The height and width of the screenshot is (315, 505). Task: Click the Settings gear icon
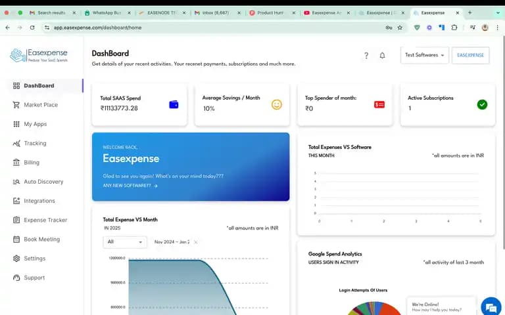pos(16,259)
